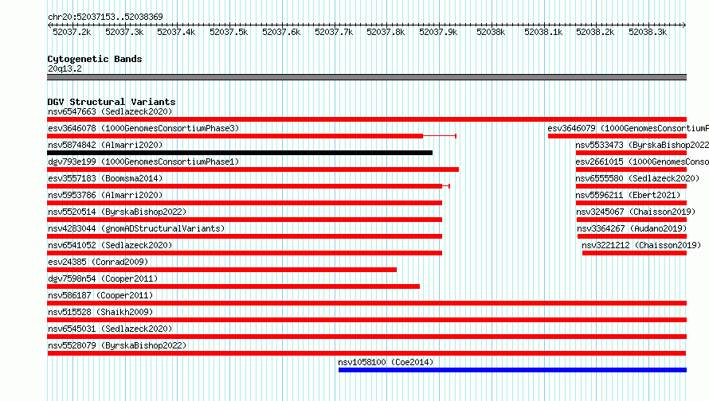Screen dimensions: 709x401
Task: Click the DGV Structural Variants track title
Action: (112, 102)
